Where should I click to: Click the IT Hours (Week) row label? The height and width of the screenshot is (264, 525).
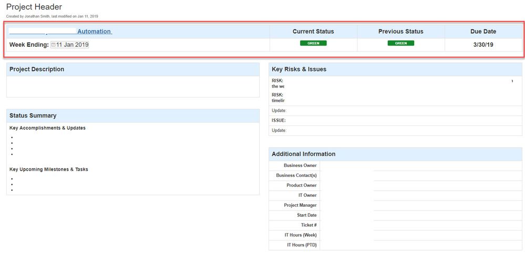click(301, 235)
